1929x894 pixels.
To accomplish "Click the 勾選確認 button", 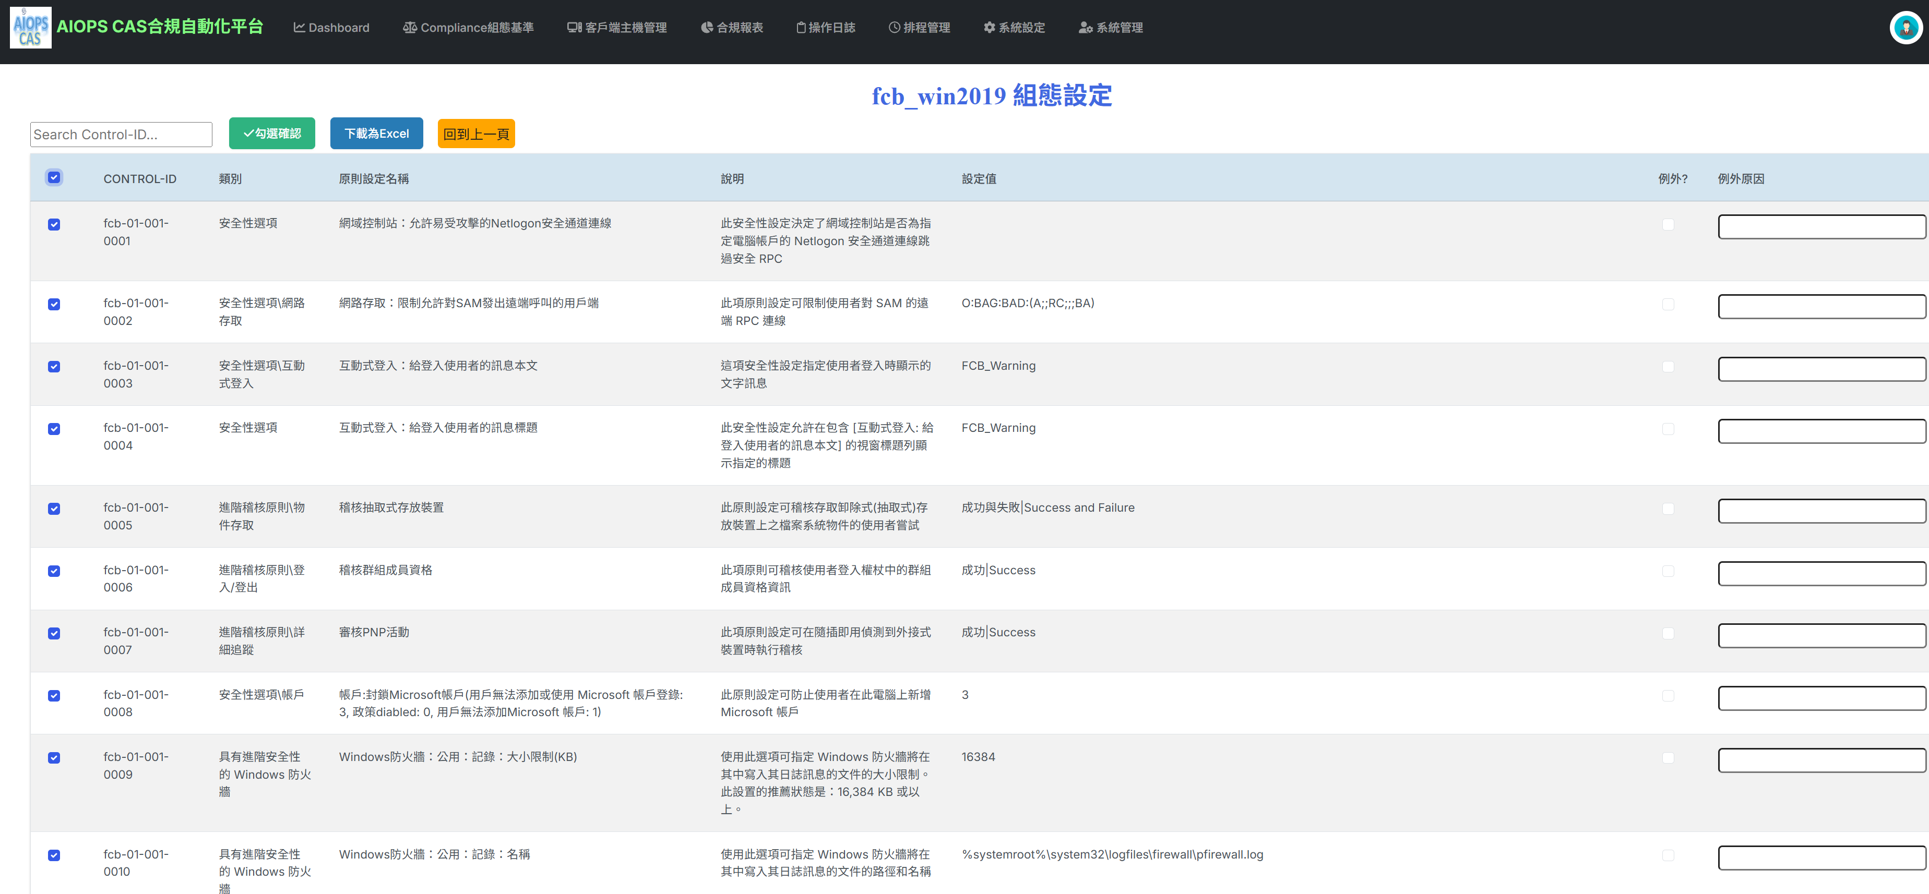I will pyautogui.click(x=272, y=133).
